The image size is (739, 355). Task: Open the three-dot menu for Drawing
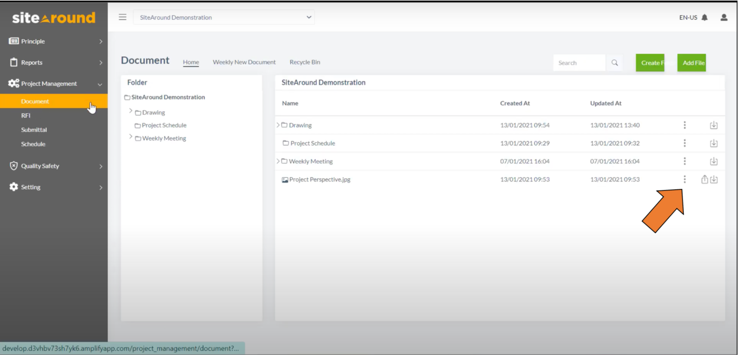pyautogui.click(x=685, y=125)
